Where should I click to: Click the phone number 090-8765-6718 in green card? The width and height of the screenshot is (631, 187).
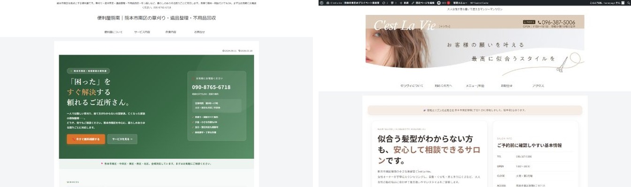211,87
